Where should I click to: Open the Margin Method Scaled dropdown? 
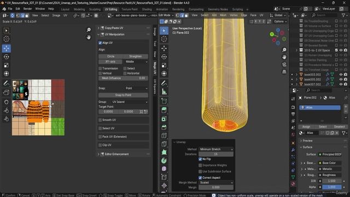pos(216,182)
